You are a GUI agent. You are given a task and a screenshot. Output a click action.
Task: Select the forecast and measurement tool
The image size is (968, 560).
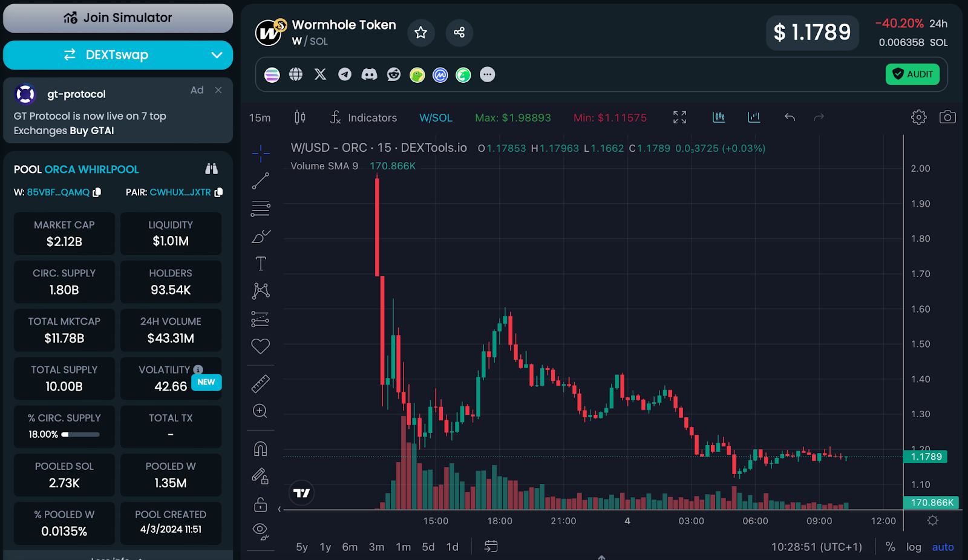click(x=261, y=319)
